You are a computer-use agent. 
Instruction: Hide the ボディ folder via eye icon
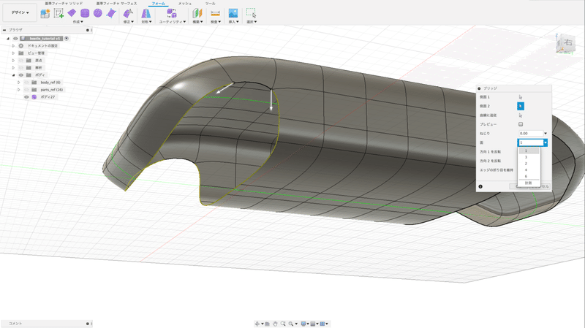(20, 75)
